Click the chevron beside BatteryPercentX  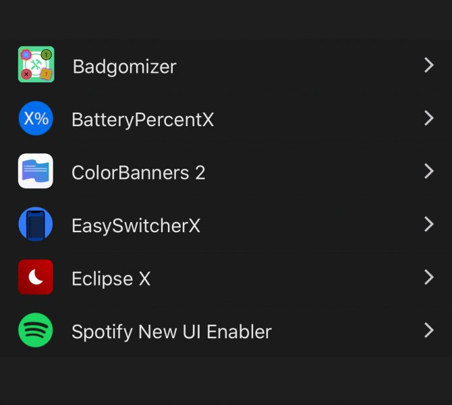(x=428, y=118)
